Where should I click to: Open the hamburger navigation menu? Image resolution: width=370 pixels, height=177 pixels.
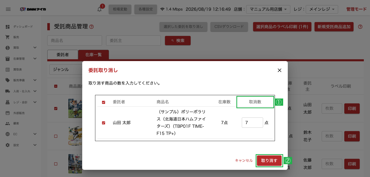point(8,9)
